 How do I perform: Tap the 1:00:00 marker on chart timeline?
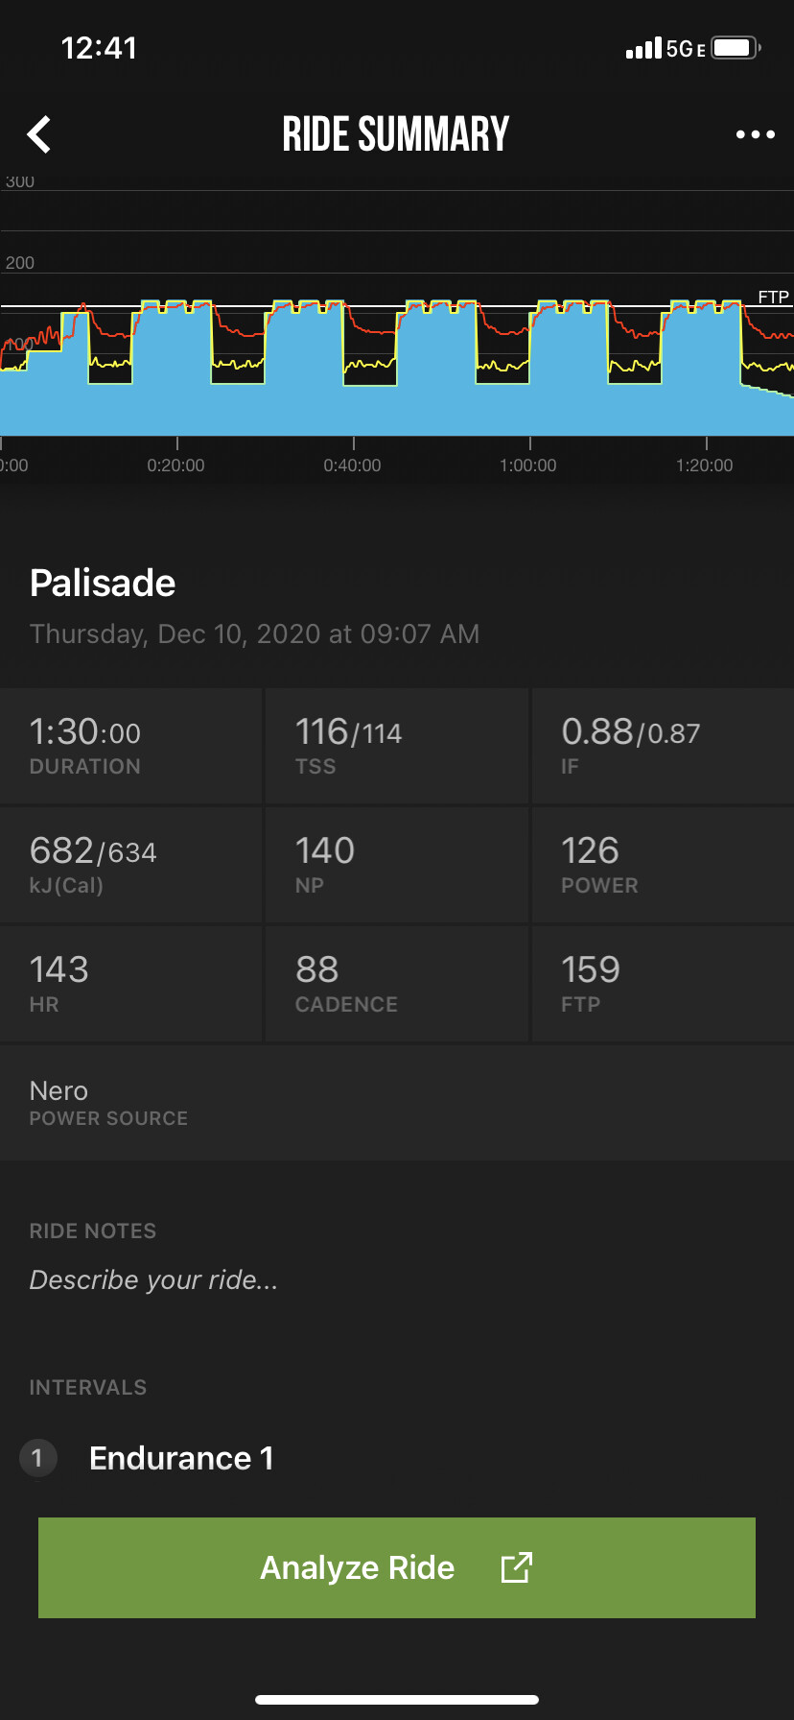click(x=528, y=466)
